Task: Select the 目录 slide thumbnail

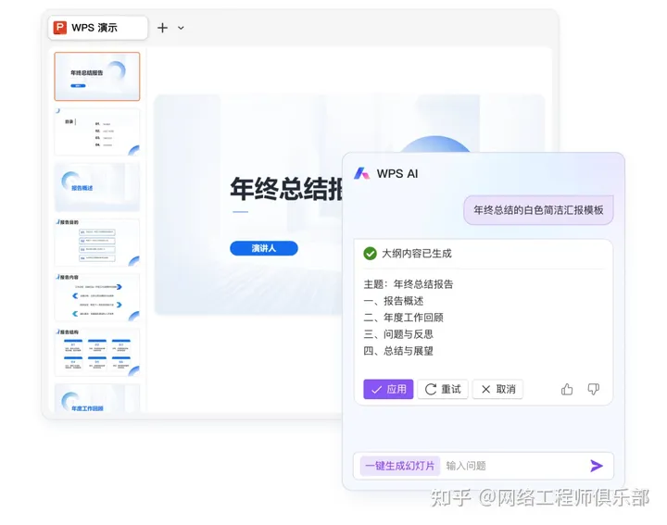Action: tap(97, 131)
